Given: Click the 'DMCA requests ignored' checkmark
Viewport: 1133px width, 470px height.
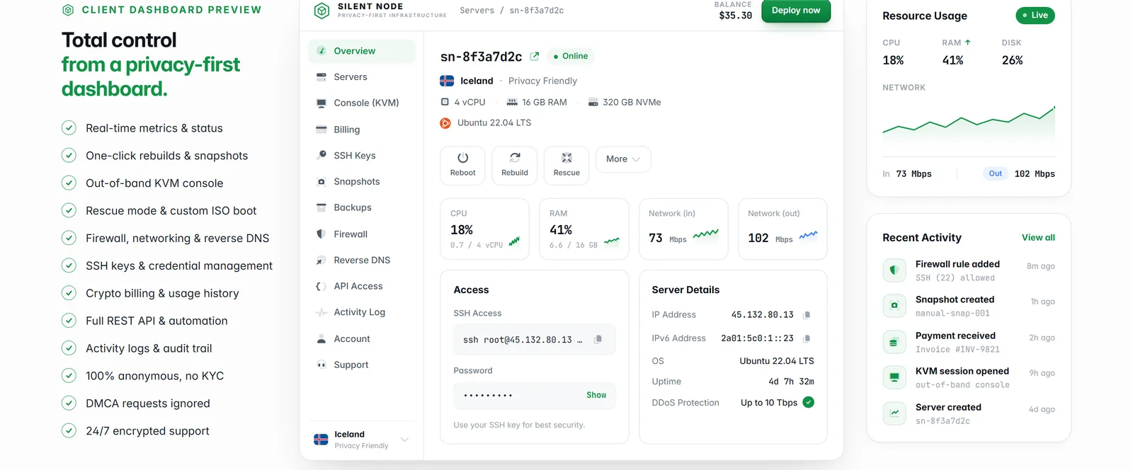Looking at the screenshot, I should coord(69,403).
